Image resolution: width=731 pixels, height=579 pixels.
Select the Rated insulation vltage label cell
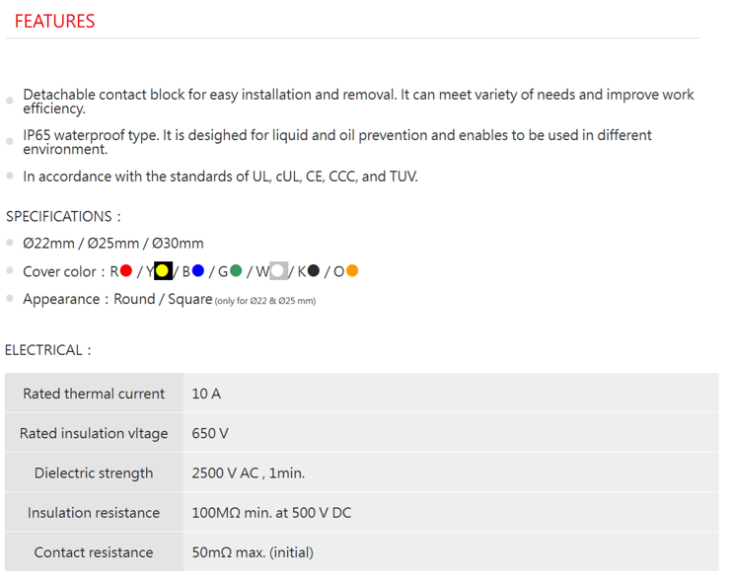point(94,433)
